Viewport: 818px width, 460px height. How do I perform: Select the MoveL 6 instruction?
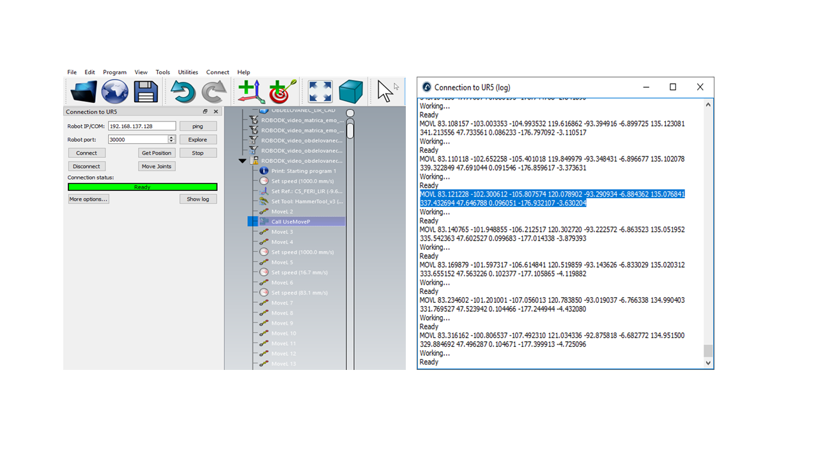point(282,282)
